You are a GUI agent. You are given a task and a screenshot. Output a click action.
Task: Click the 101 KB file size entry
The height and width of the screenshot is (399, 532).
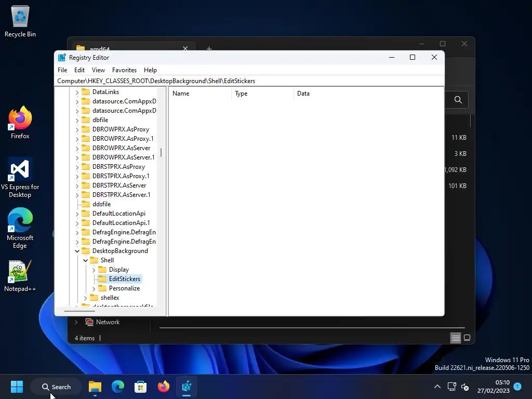[457, 186]
